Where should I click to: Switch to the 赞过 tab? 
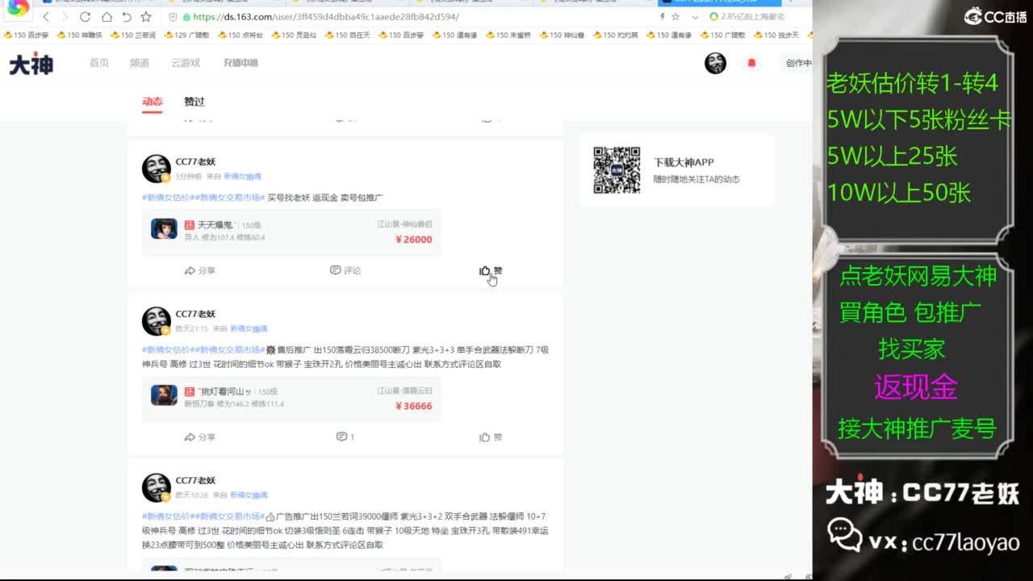[194, 102]
